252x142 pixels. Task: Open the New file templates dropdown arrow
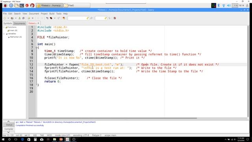pyautogui.click(x=8, y=18)
